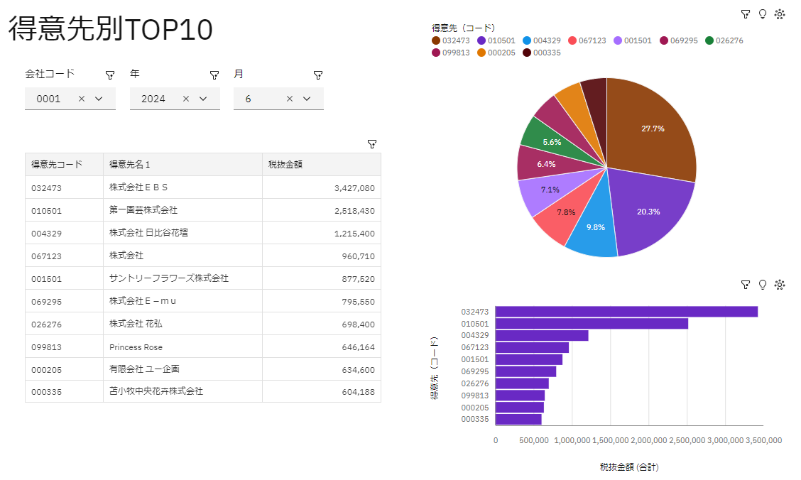Clear the 0001 company code selection
801x480 pixels.
pyautogui.click(x=82, y=99)
